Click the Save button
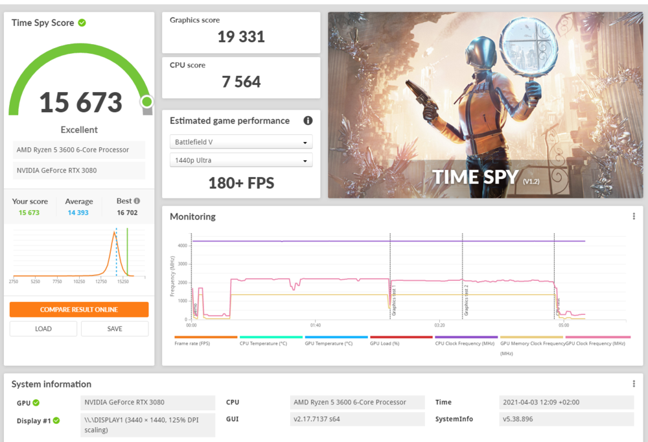 click(x=115, y=329)
